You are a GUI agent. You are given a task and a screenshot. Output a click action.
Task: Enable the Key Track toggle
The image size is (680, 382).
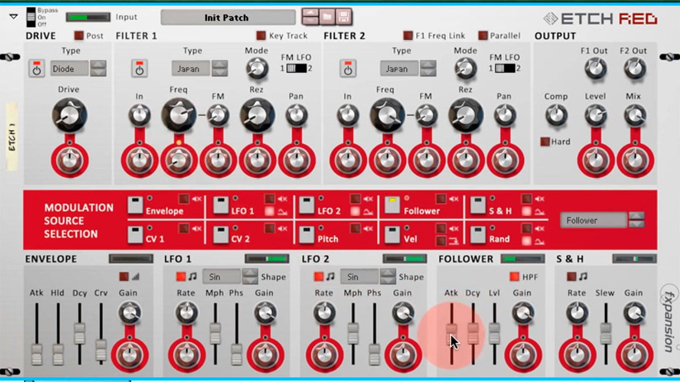(261, 36)
